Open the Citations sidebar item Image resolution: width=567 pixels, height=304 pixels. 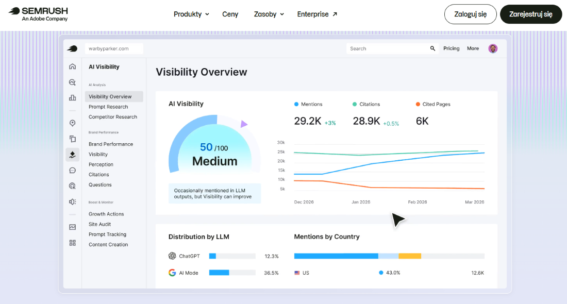point(99,174)
